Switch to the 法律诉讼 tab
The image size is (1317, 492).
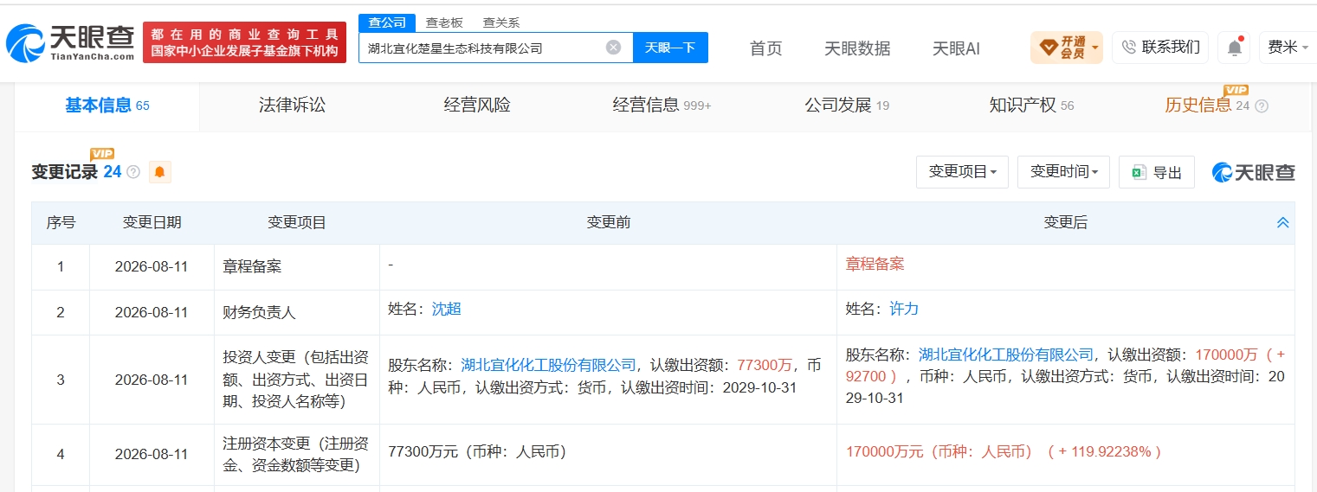pyautogui.click(x=292, y=105)
